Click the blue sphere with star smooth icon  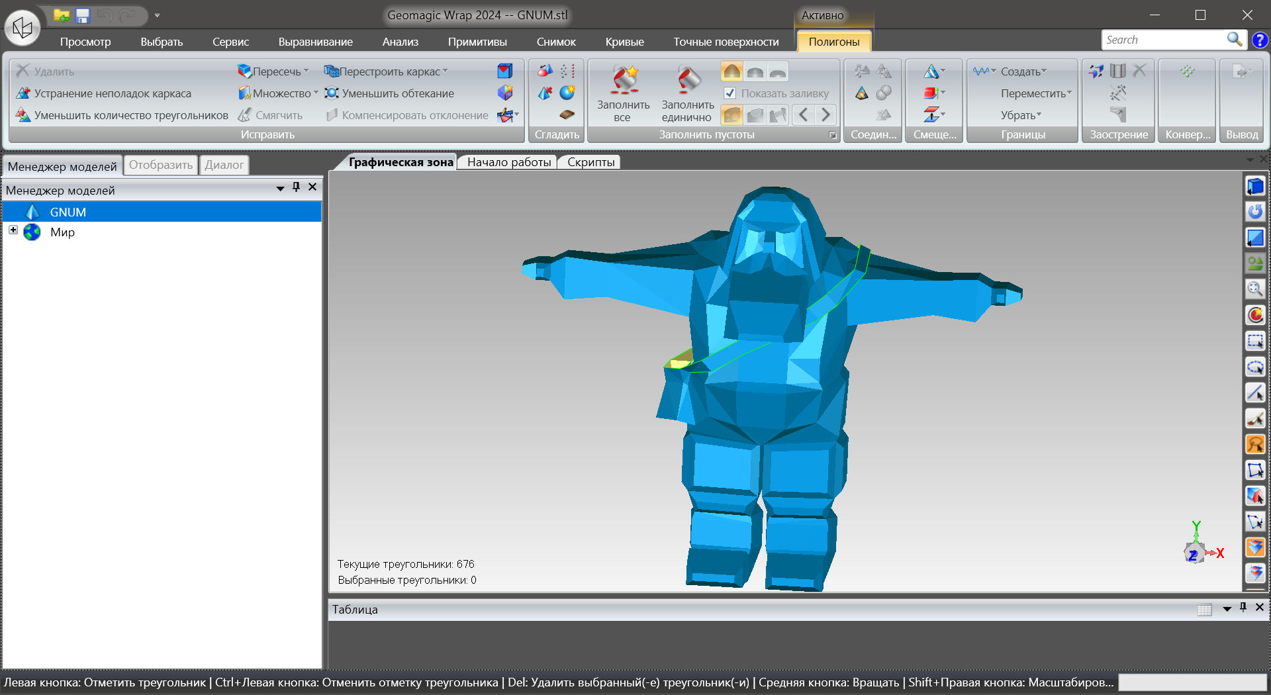point(567,93)
